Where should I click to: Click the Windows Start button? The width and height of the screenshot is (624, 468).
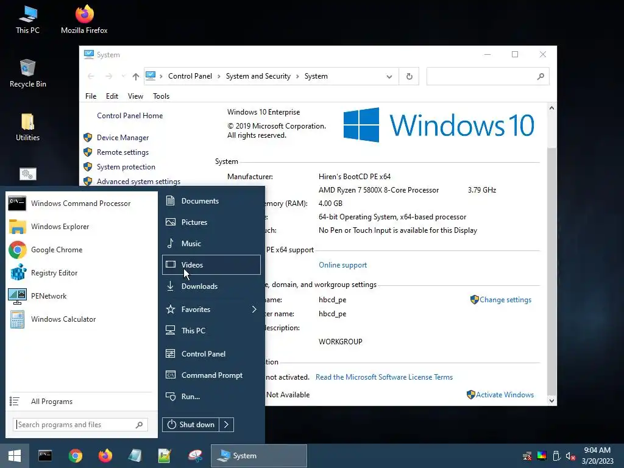pos(15,456)
